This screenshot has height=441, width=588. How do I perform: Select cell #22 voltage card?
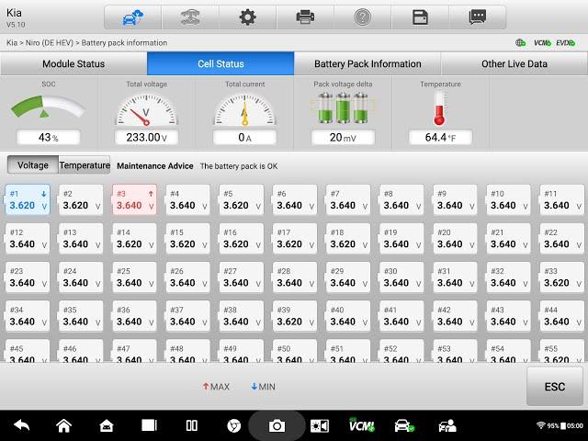(561, 239)
